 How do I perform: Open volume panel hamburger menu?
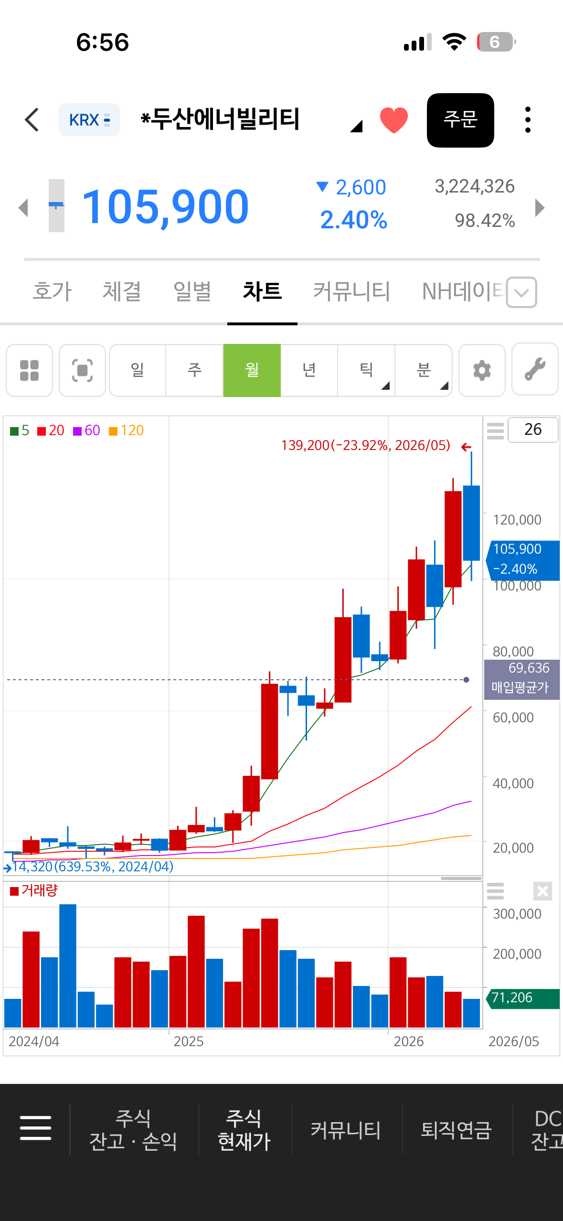(495, 891)
